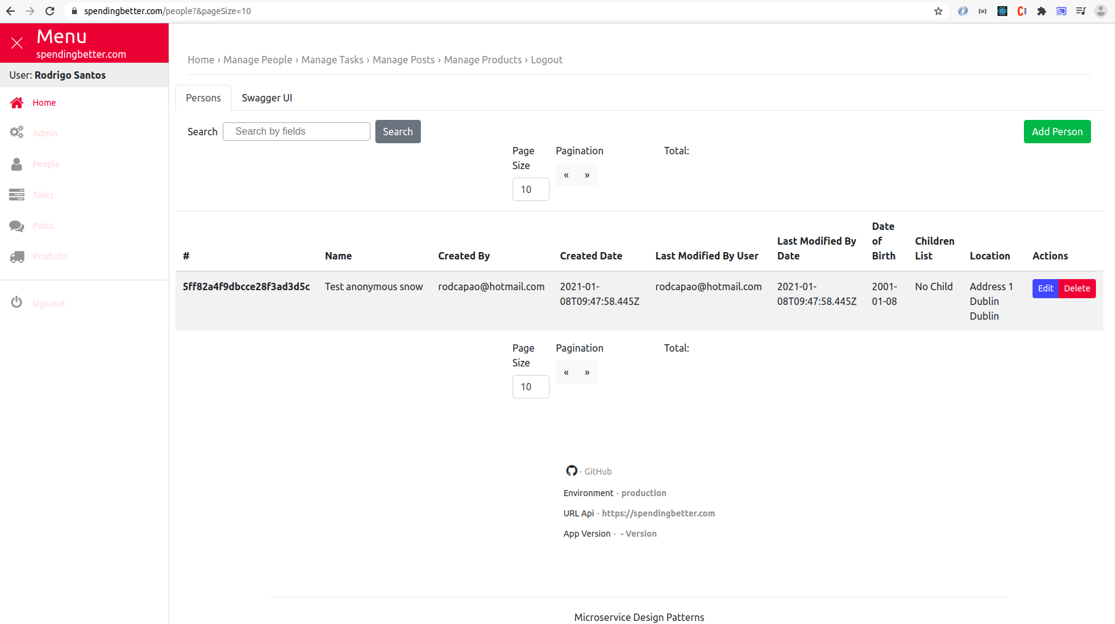1115x624 pixels.
Task: Click the No Child cell
Action: click(x=933, y=286)
